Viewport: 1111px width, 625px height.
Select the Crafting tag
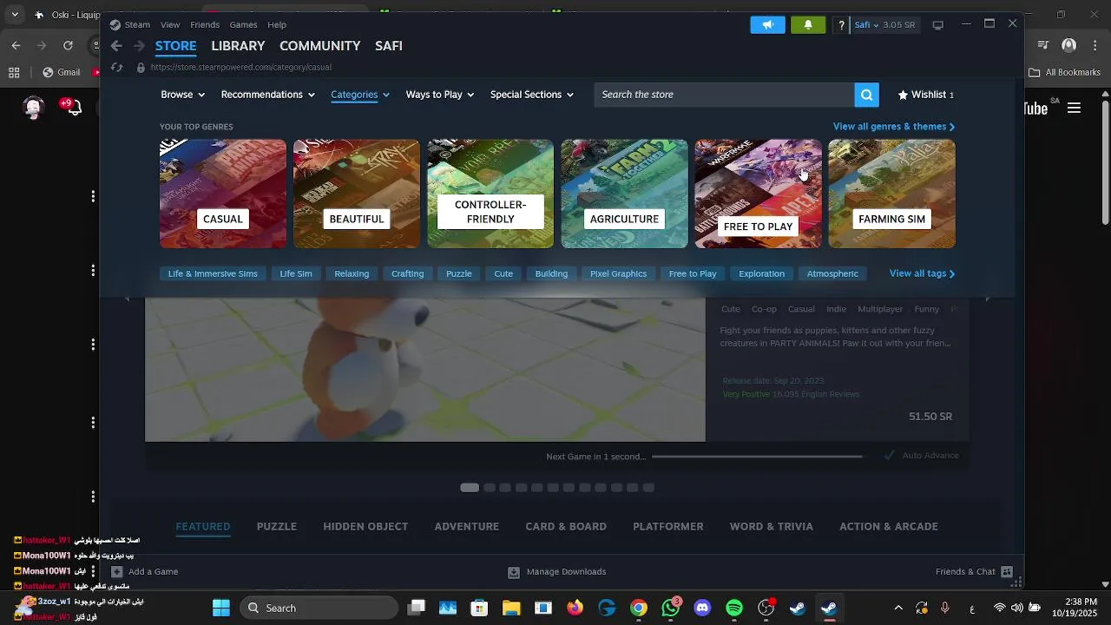point(407,273)
